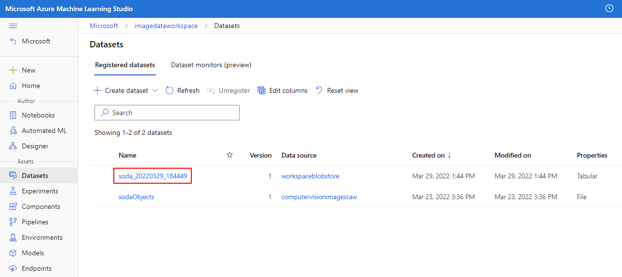Viewport: 622px width, 277px height.
Task: Open the Components menu item label
Action: (x=41, y=206)
